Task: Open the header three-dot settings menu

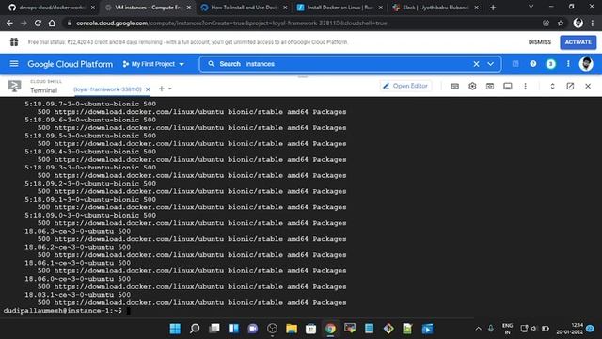Action: [568, 64]
